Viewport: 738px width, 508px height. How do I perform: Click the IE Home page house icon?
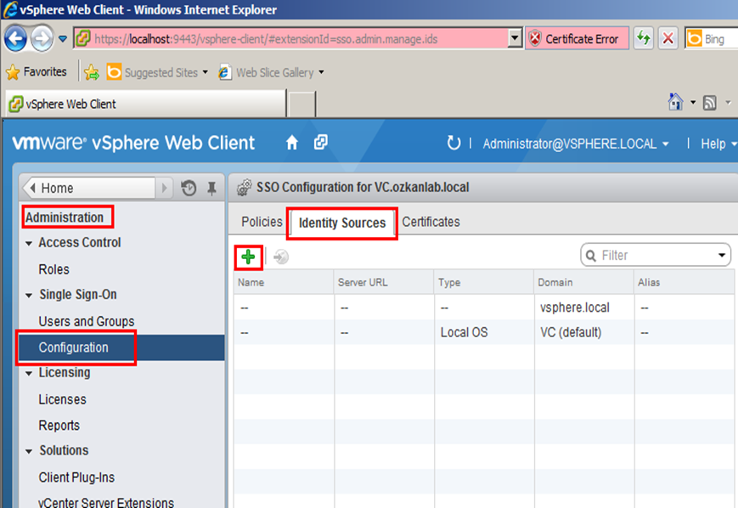(x=675, y=102)
